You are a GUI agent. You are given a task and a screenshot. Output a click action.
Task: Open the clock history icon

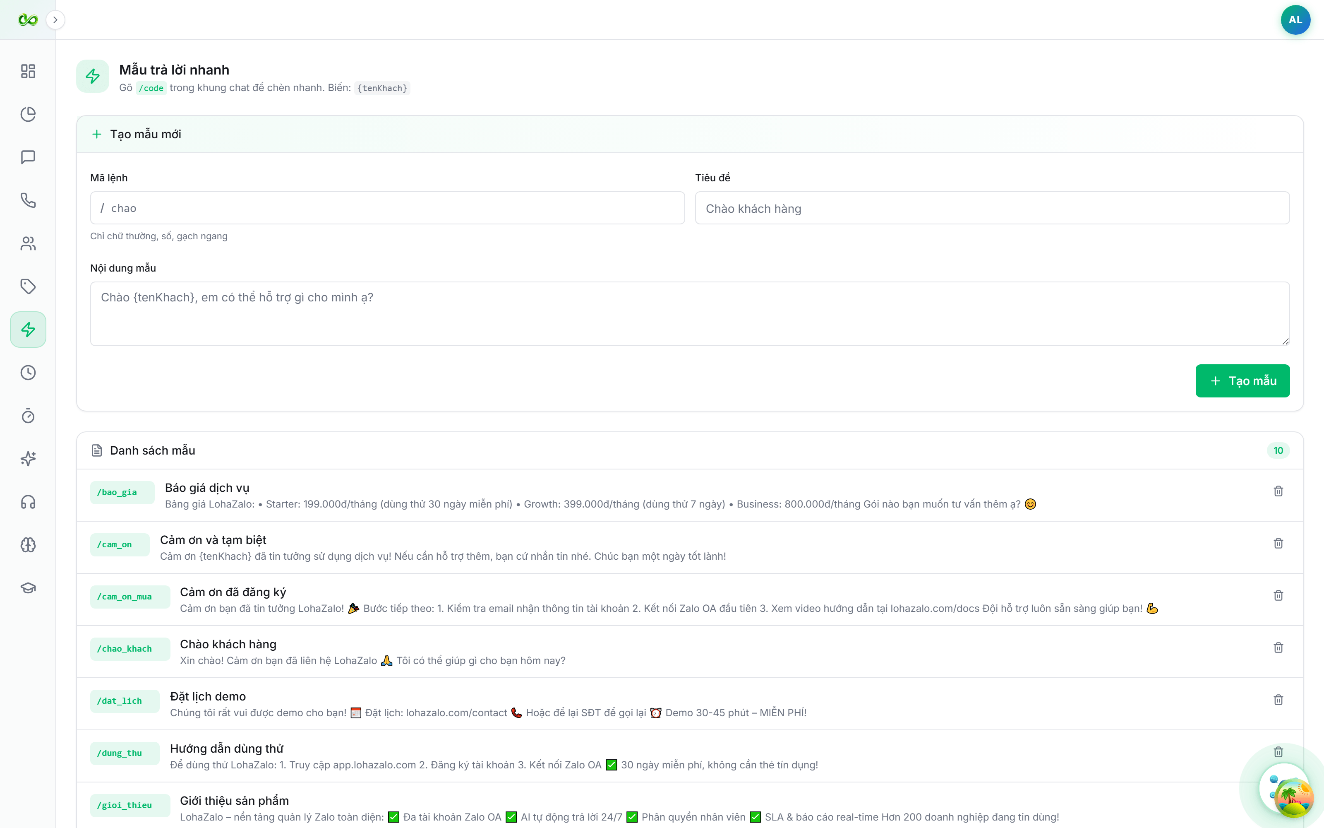(x=28, y=373)
